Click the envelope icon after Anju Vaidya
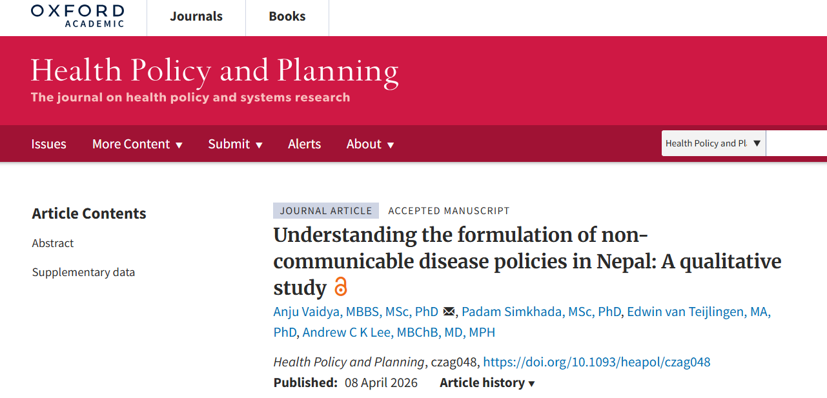Viewport: 827px width, 398px height. (449, 312)
